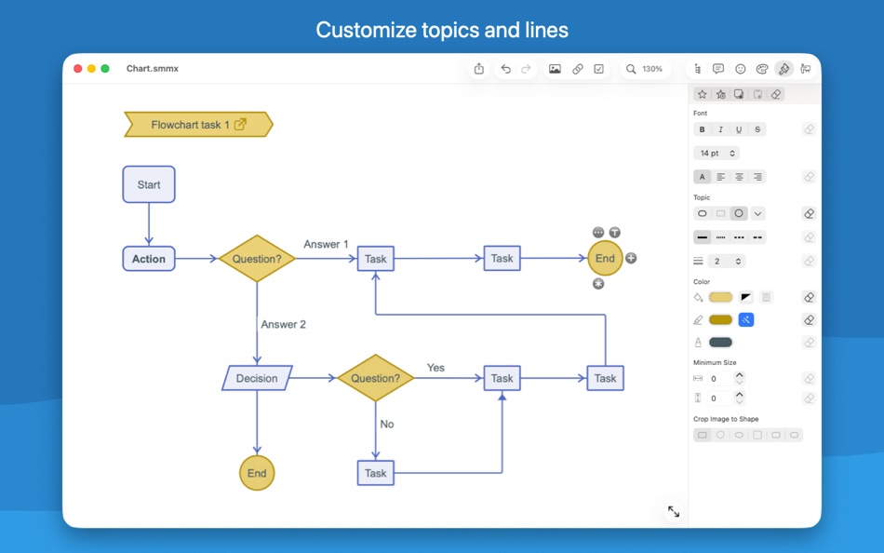This screenshot has width=884, height=553.
Task: Click the fullscreen expand button
Action: click(674, 511)
